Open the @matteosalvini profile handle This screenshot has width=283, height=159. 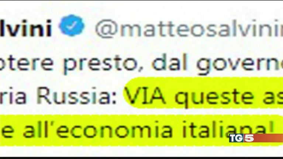pyautogui.click(x=189, y=28)
